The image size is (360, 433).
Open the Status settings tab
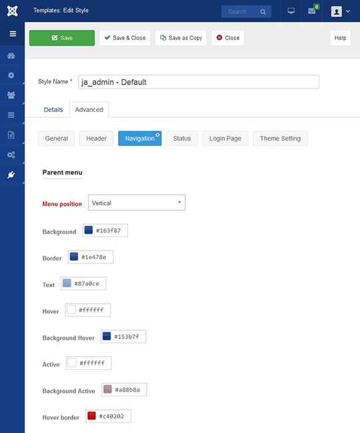pyautogui.click(x=182, y=139)
